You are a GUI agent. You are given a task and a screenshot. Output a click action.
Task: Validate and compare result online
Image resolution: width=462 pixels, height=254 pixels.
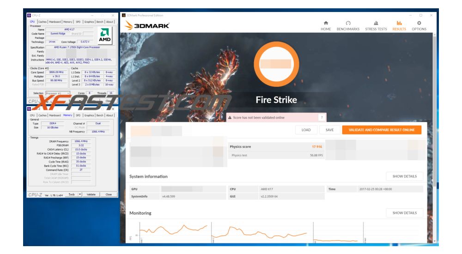[382, 130]
